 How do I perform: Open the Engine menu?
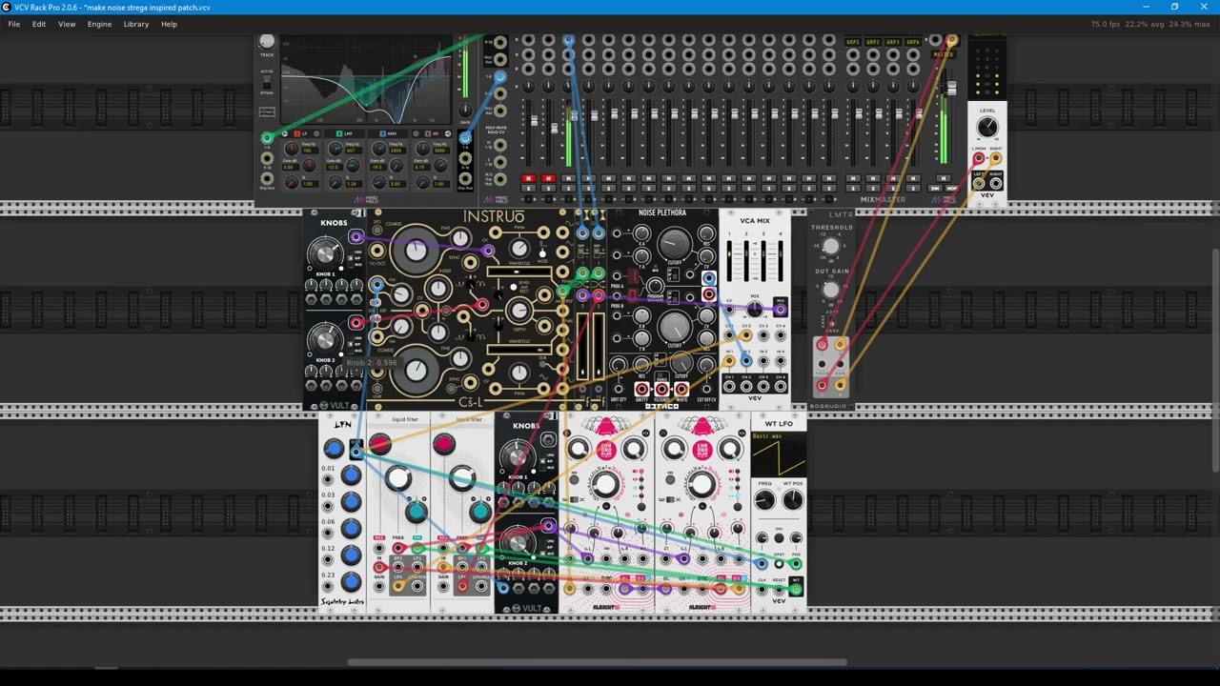click(x=99, y=24)
